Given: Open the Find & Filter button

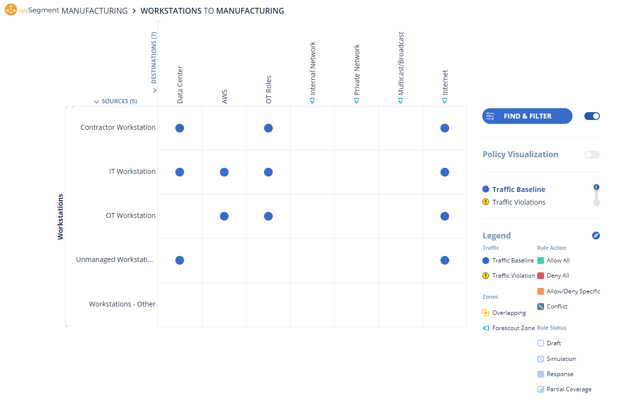Looking at the screenshot, I should coord(527,116).
